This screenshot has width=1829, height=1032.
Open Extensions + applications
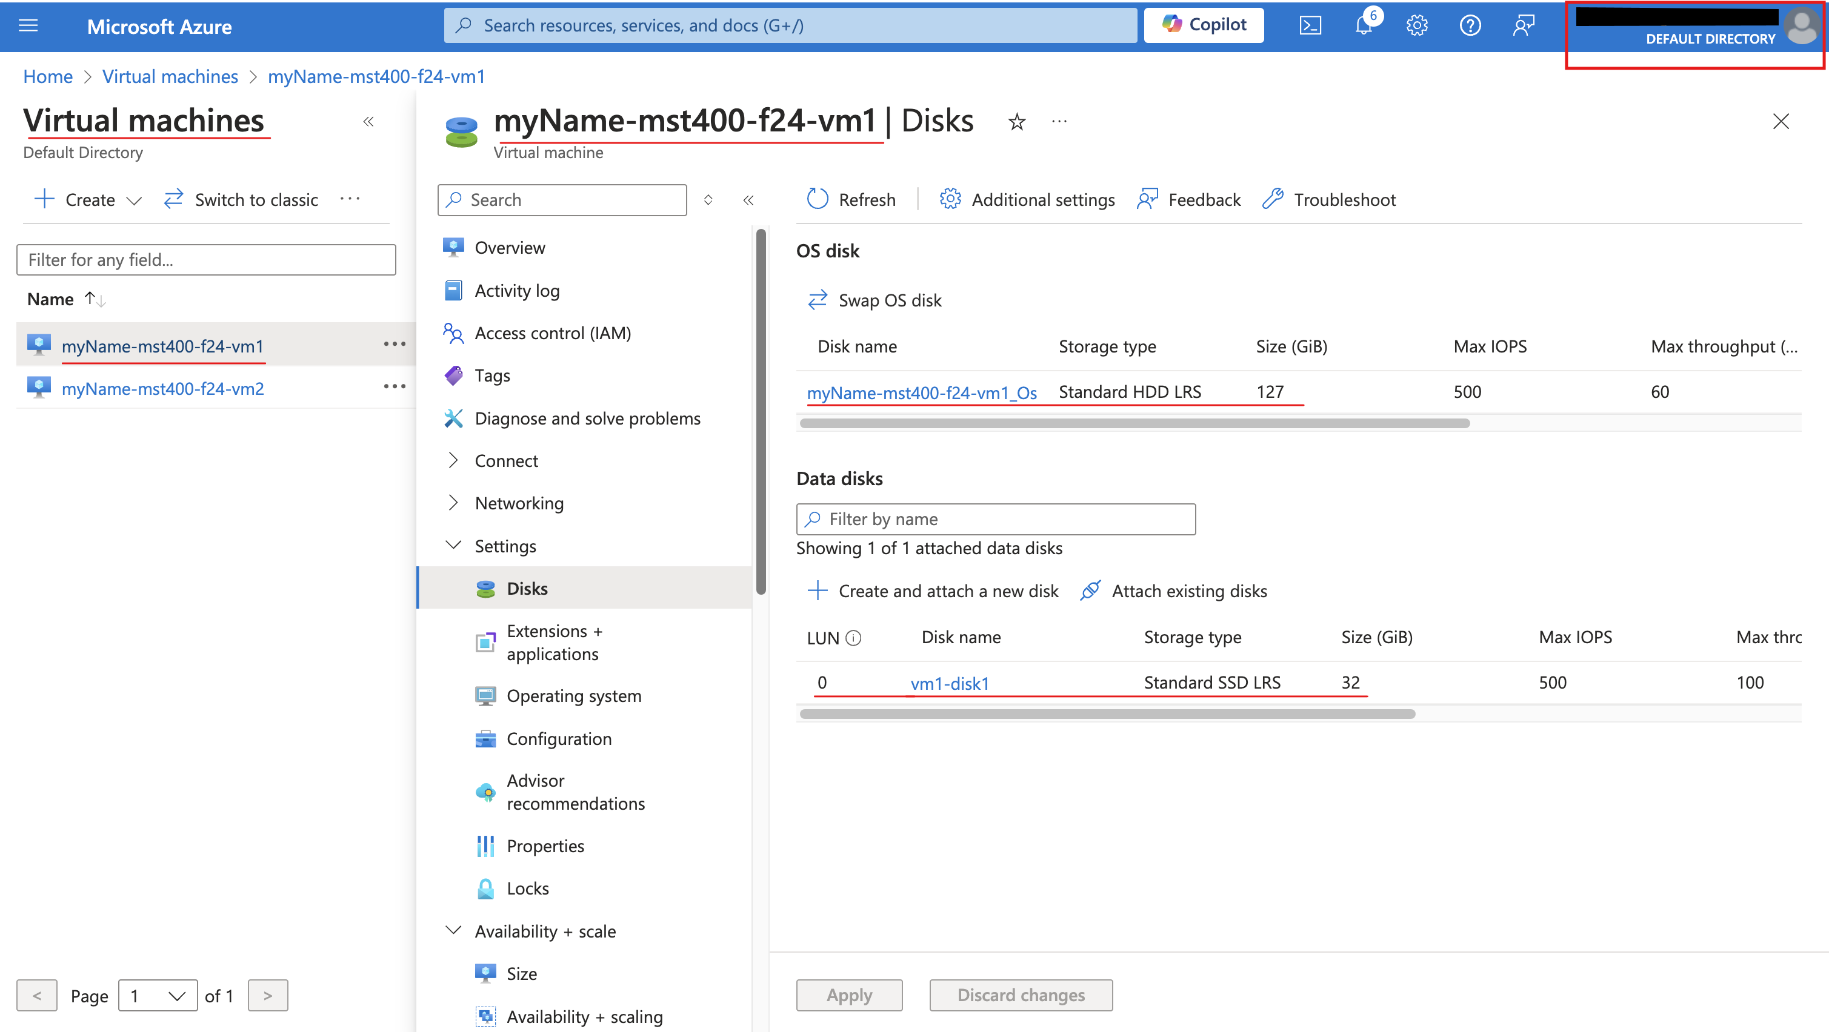(x=553, y=643)
